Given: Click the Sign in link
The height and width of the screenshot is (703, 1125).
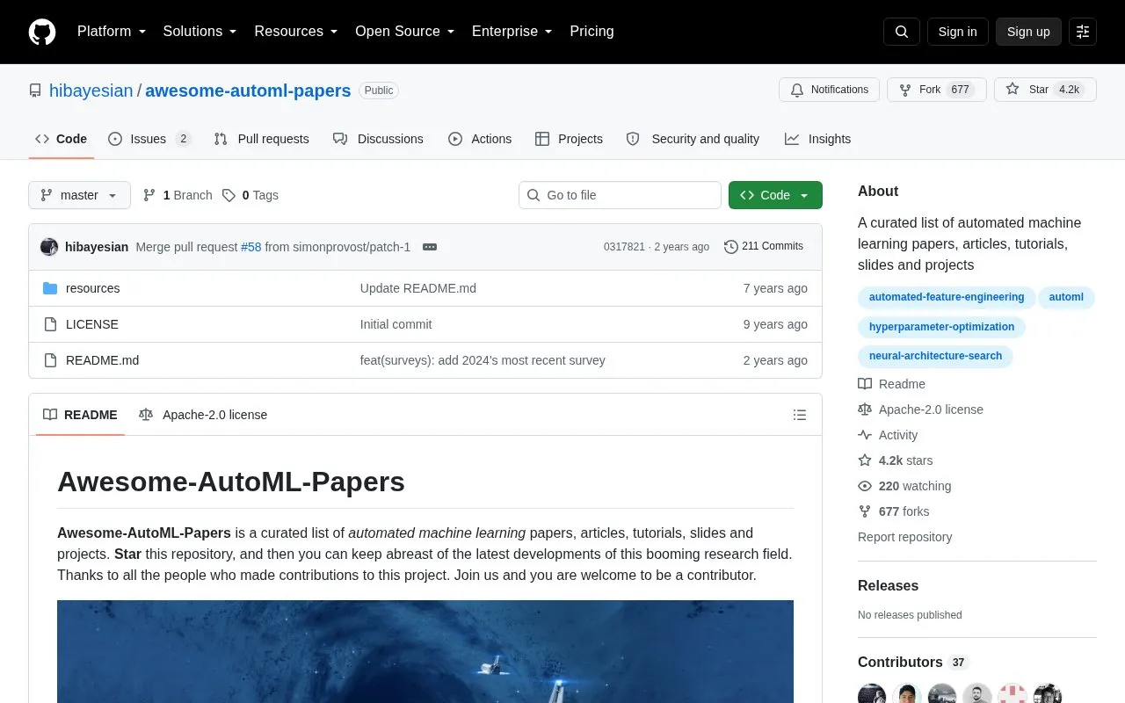Looking at the screenshot, I should tap(957, 32).
